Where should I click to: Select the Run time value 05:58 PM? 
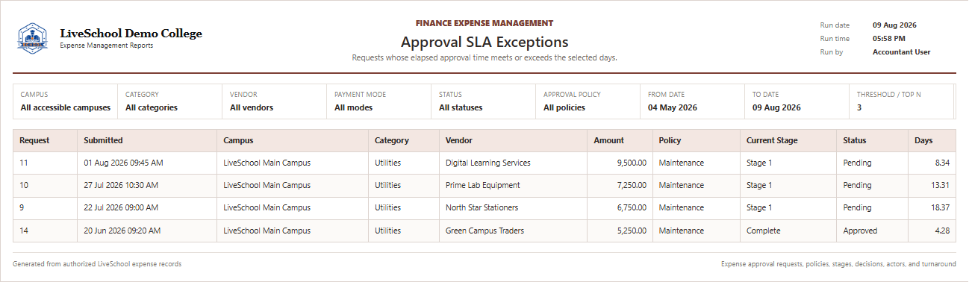(889, 39)
